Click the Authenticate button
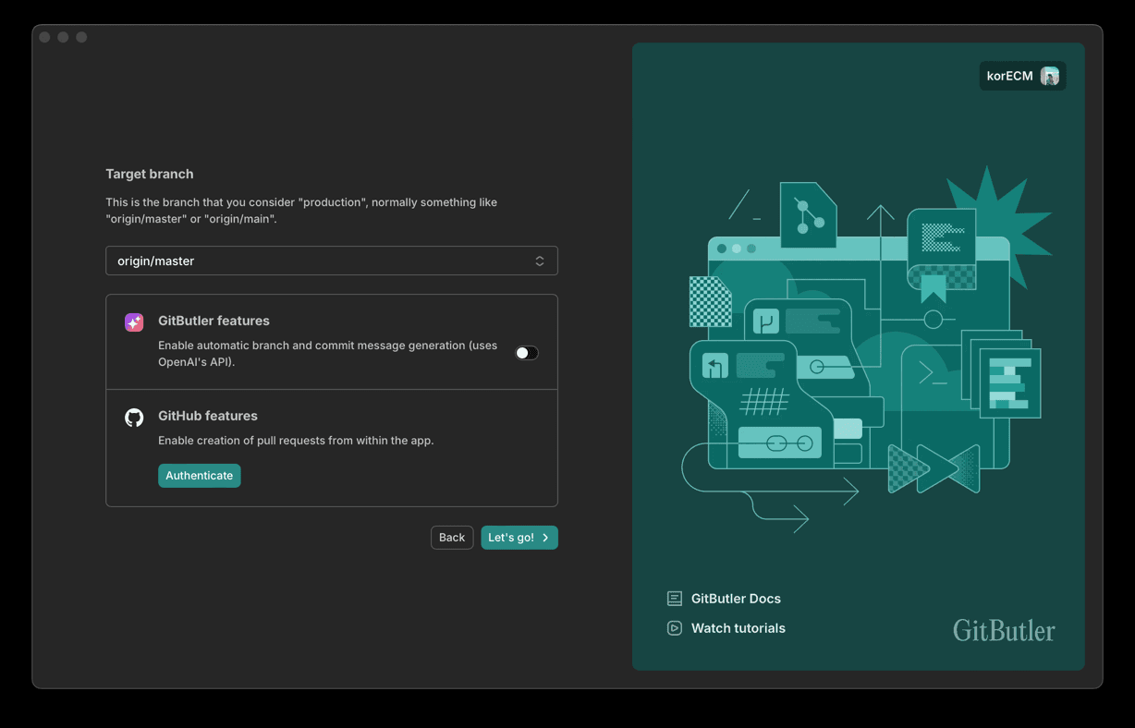1135x728 pixels. (200, 476)
